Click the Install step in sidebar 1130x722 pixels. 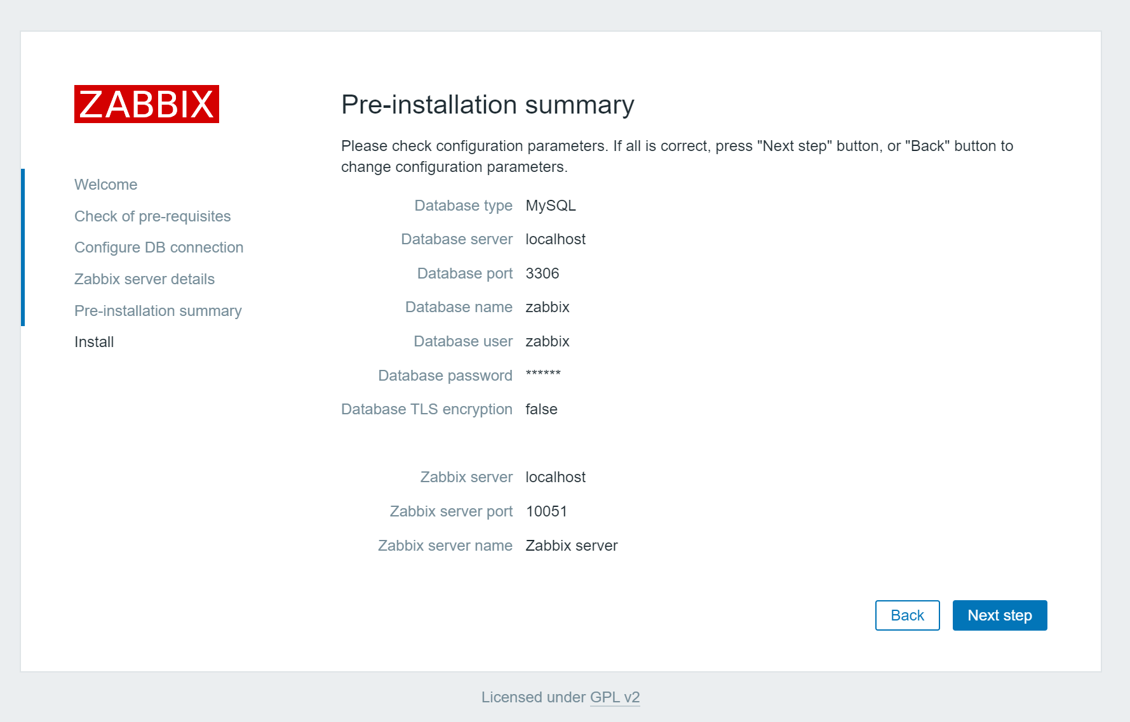(x=94, y=342)
